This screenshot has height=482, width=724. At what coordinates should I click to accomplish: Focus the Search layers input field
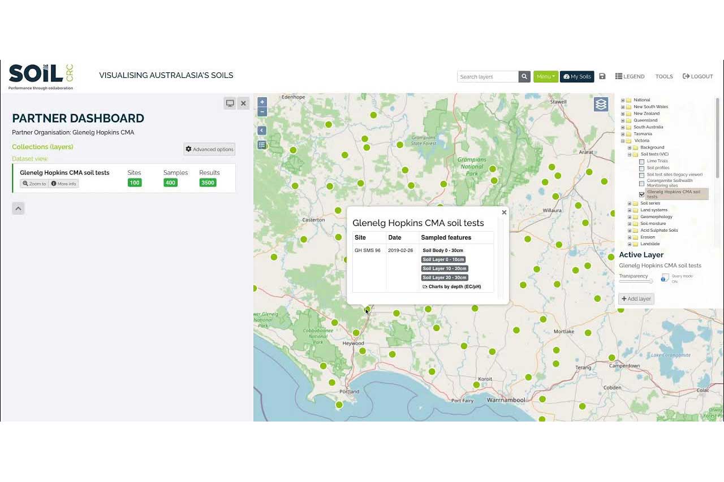pos(488,76)
